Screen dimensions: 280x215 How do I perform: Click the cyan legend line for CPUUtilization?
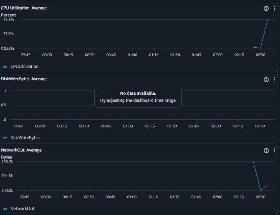click(x=4, y=66)
